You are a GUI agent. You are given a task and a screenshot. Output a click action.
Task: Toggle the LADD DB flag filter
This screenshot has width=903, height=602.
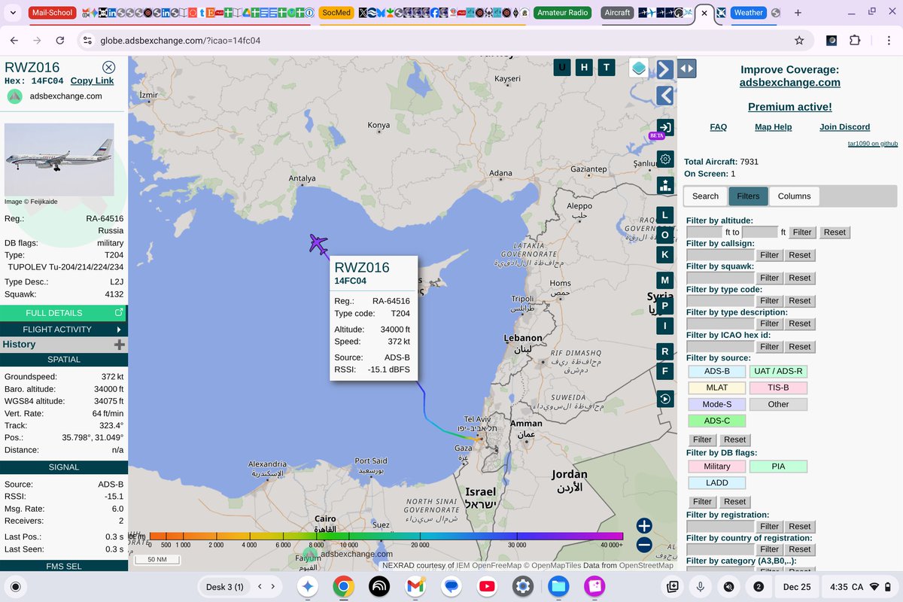(717, 483)
